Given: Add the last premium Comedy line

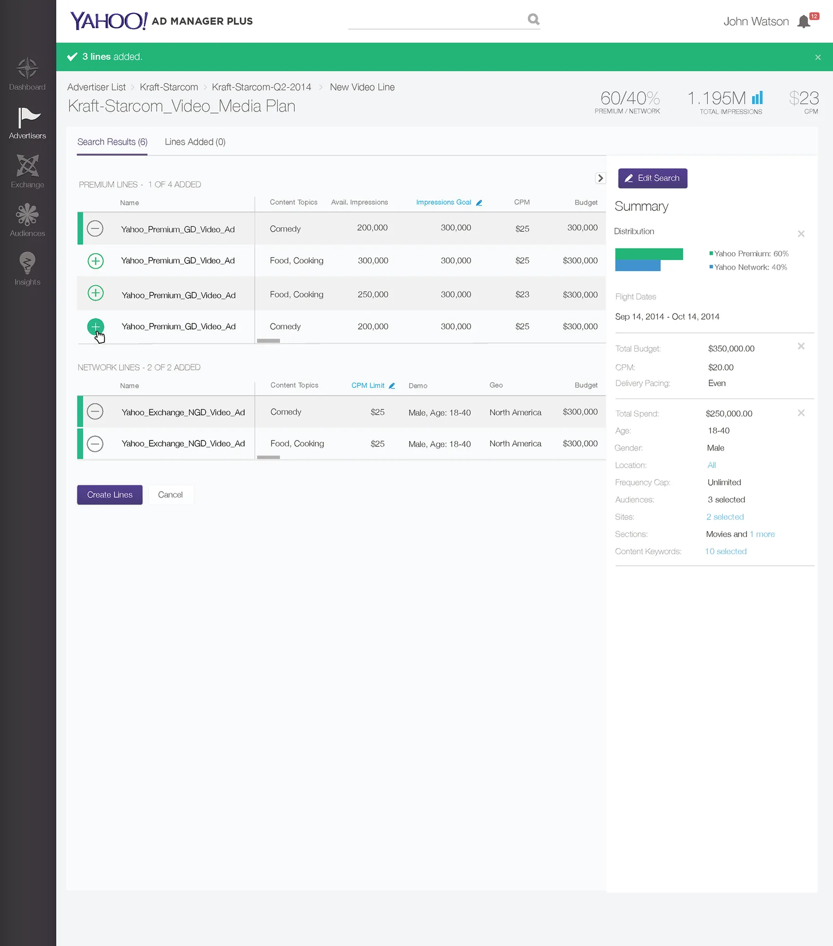Looking at the screenshot, I should pos(96,326).
